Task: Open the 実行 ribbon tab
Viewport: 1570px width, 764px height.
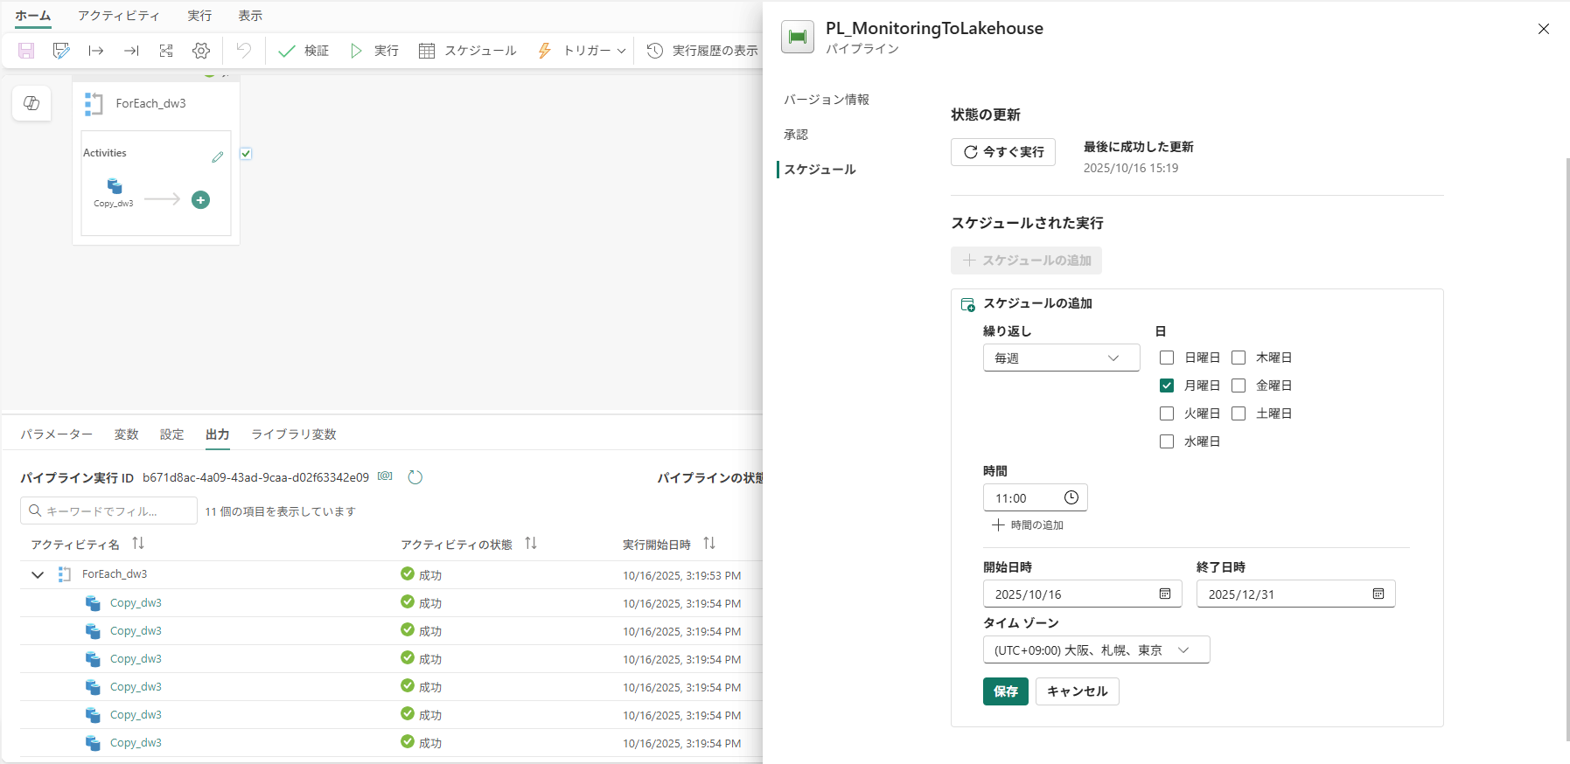Action: click(199, 16)
